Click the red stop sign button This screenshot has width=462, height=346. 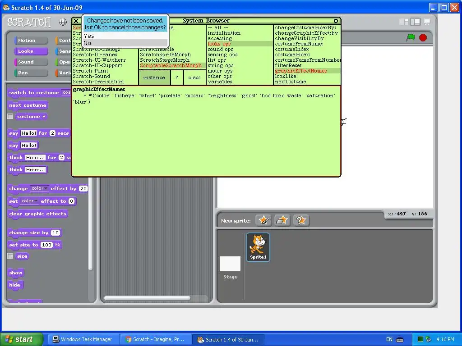[x=423, y=38]
